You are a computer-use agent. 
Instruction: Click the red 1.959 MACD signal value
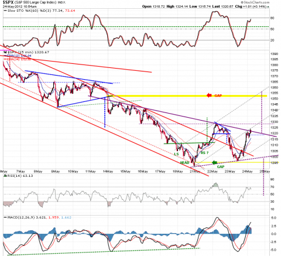click(54, 217)
